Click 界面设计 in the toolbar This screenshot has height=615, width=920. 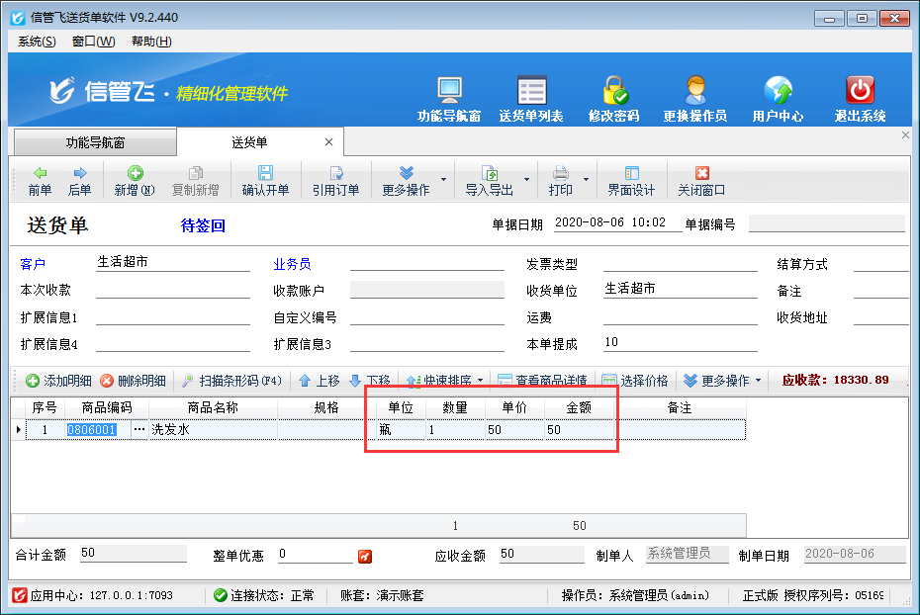coord(631,181)
